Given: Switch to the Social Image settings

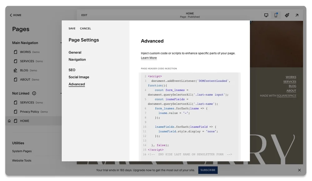Looking at the screenshot, I should [x=79, y=77].
